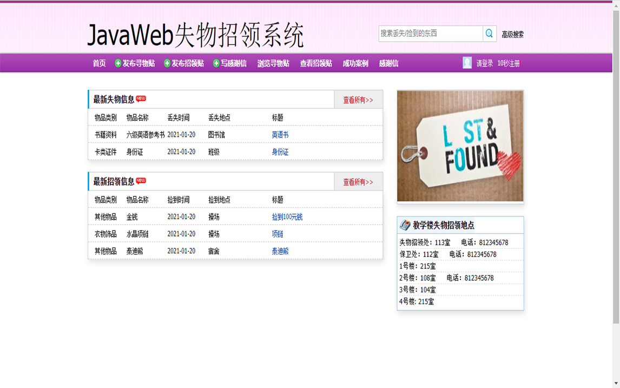Open the 发布招领贴 menu item
620x388 pixels.
(x=188, y=63)
